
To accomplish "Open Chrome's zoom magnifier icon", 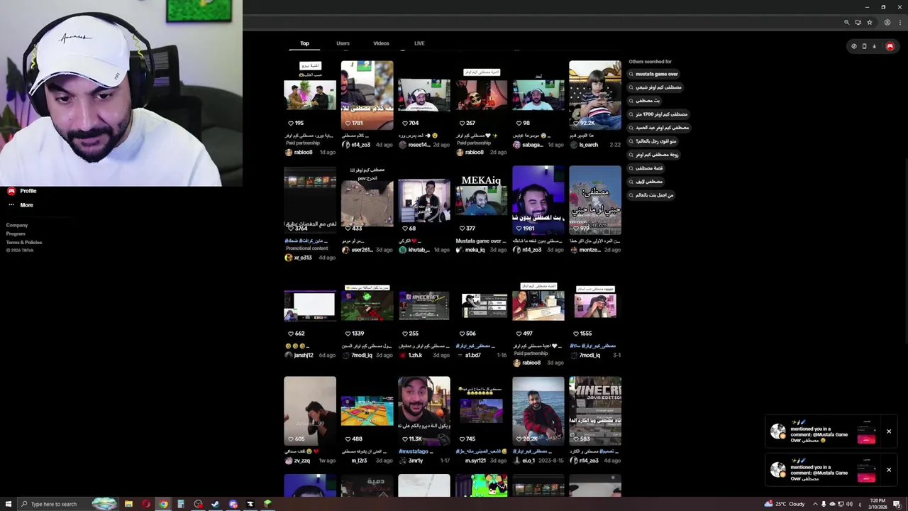I will click(846, 22).
